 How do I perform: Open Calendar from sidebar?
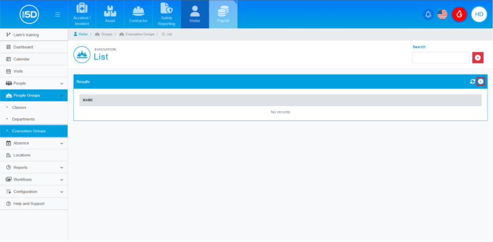click(34, 59)
